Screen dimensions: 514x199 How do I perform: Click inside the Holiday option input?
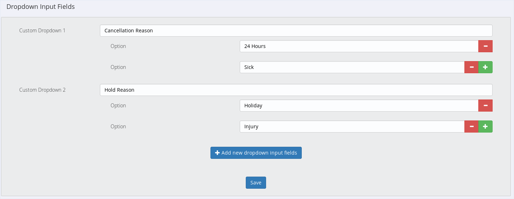click(358, 106)
